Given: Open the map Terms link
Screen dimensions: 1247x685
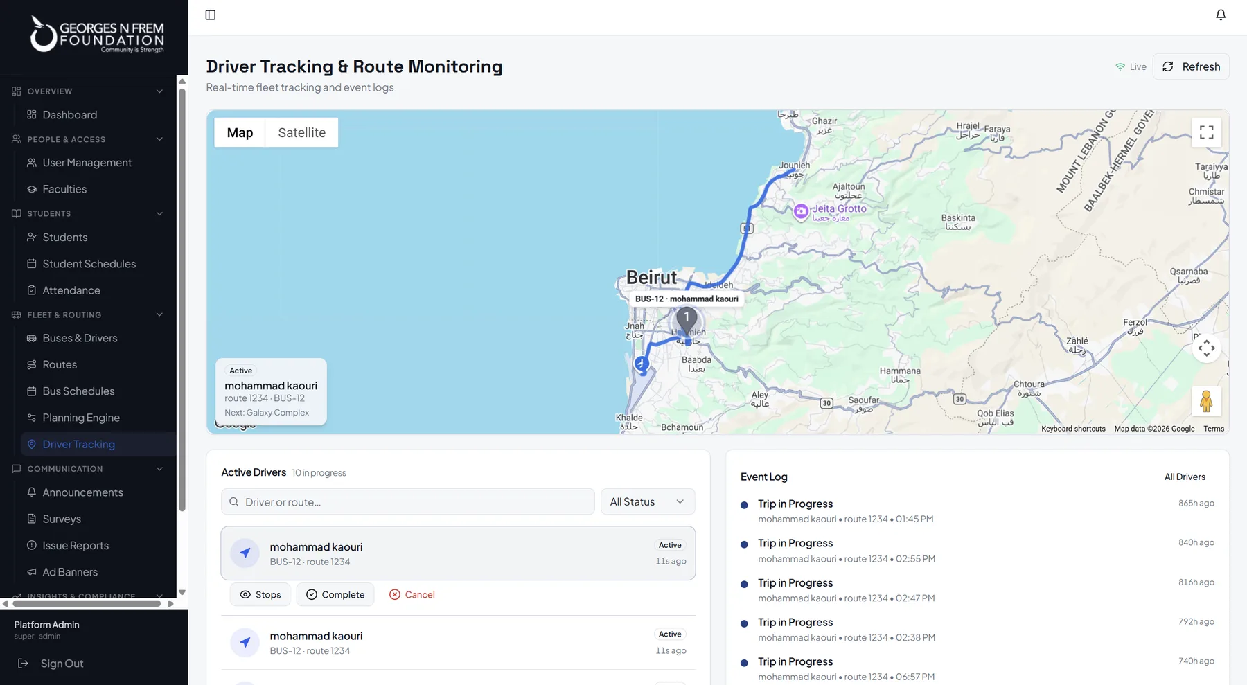Looking at the screenshot, I should click(1214, 429).
